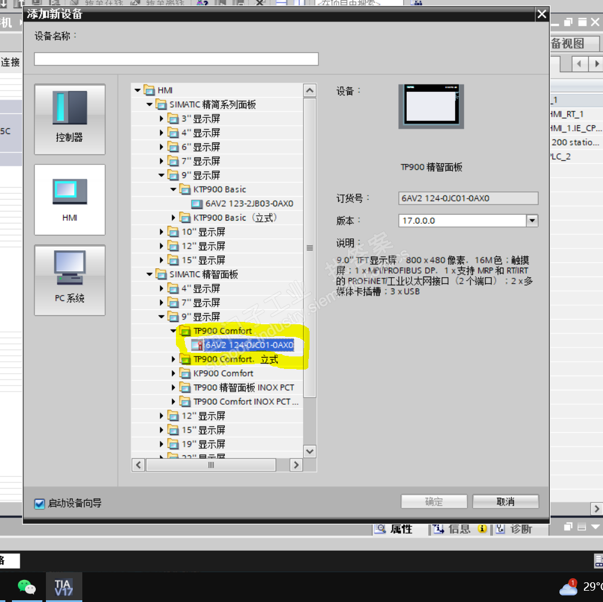The width and height of the screenshot is (603, 602).
Task: Expand the 10" 显示屏 folder
Action: click(162, 232)
